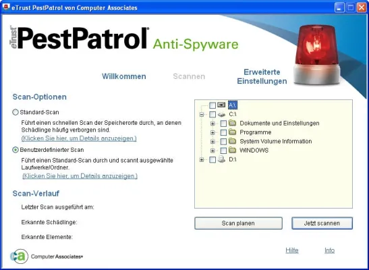
Task: Expand the WINDOWS folder node
Action: click(212, 151)
